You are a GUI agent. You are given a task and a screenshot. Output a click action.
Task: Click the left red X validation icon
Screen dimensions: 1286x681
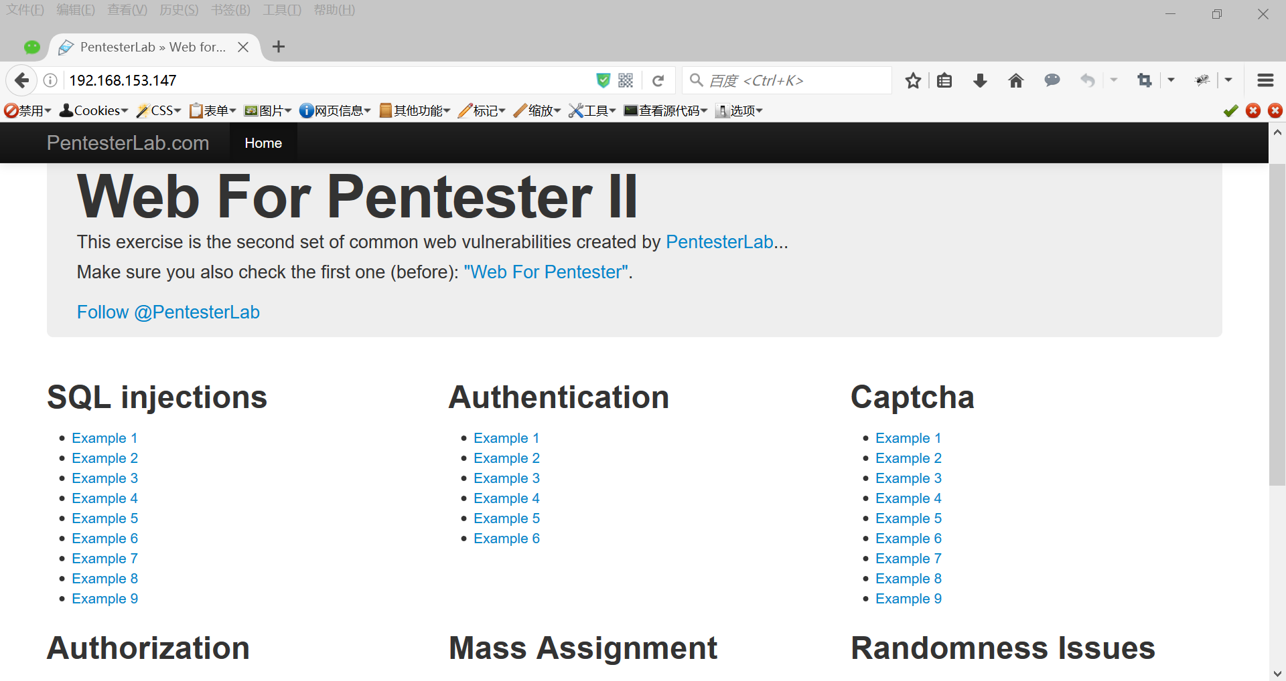(x=1253, y=110)
